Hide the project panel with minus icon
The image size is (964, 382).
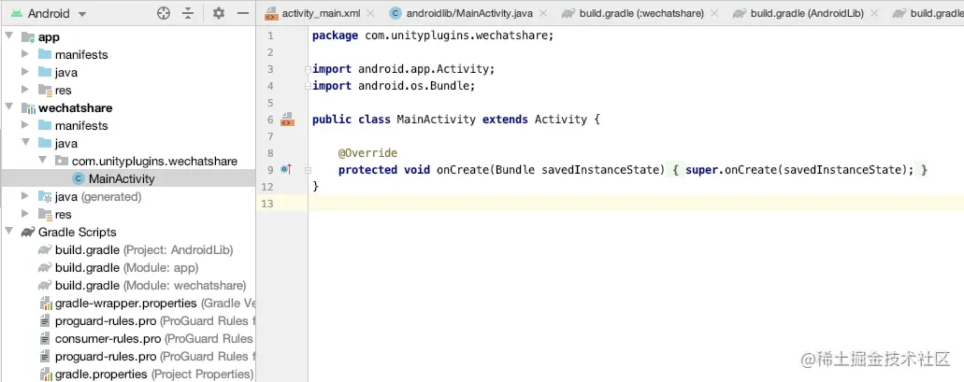(243, 13)
